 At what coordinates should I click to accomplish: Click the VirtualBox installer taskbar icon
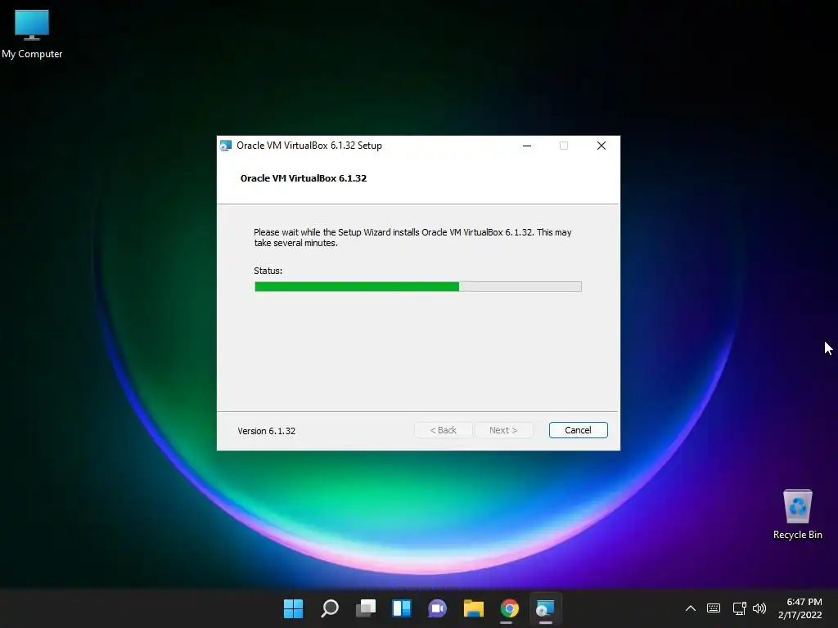click(x=545, y=608)
